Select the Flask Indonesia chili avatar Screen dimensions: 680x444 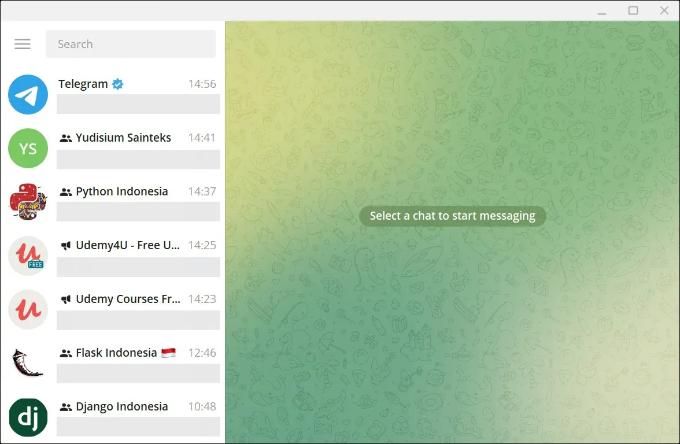pyautogui.click(x=28, y=364)
